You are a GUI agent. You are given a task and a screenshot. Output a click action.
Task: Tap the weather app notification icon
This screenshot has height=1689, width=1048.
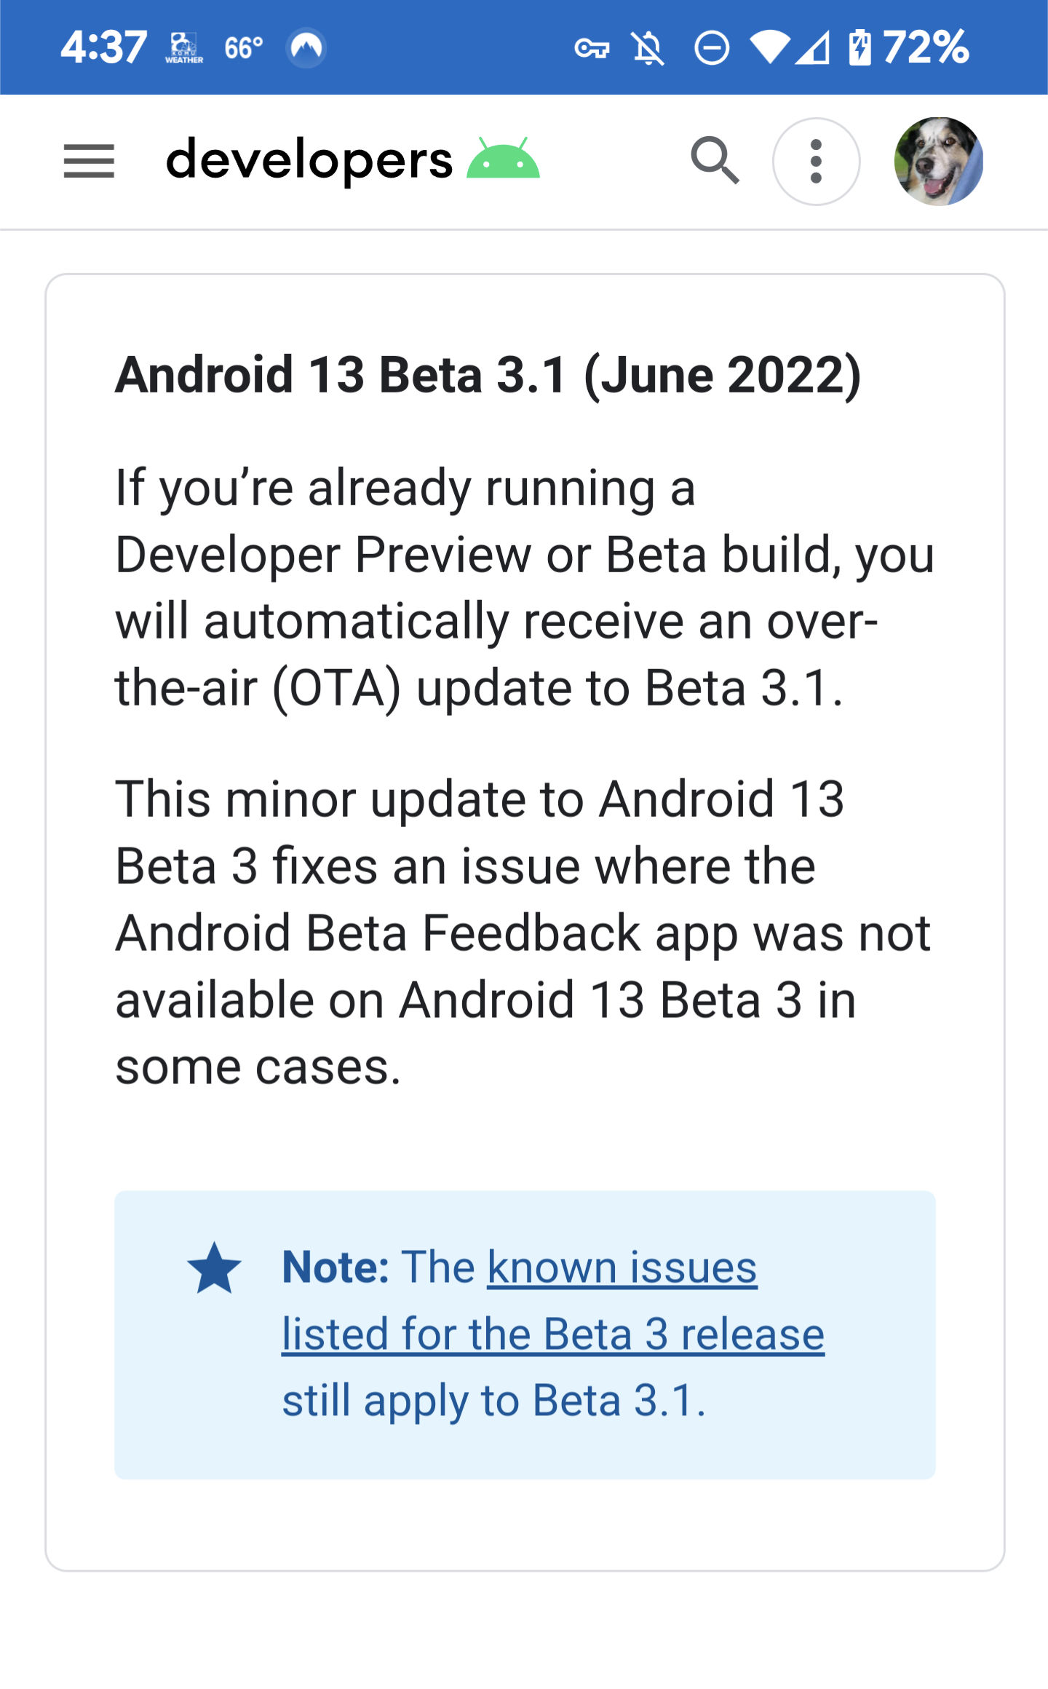pos(184,48)
